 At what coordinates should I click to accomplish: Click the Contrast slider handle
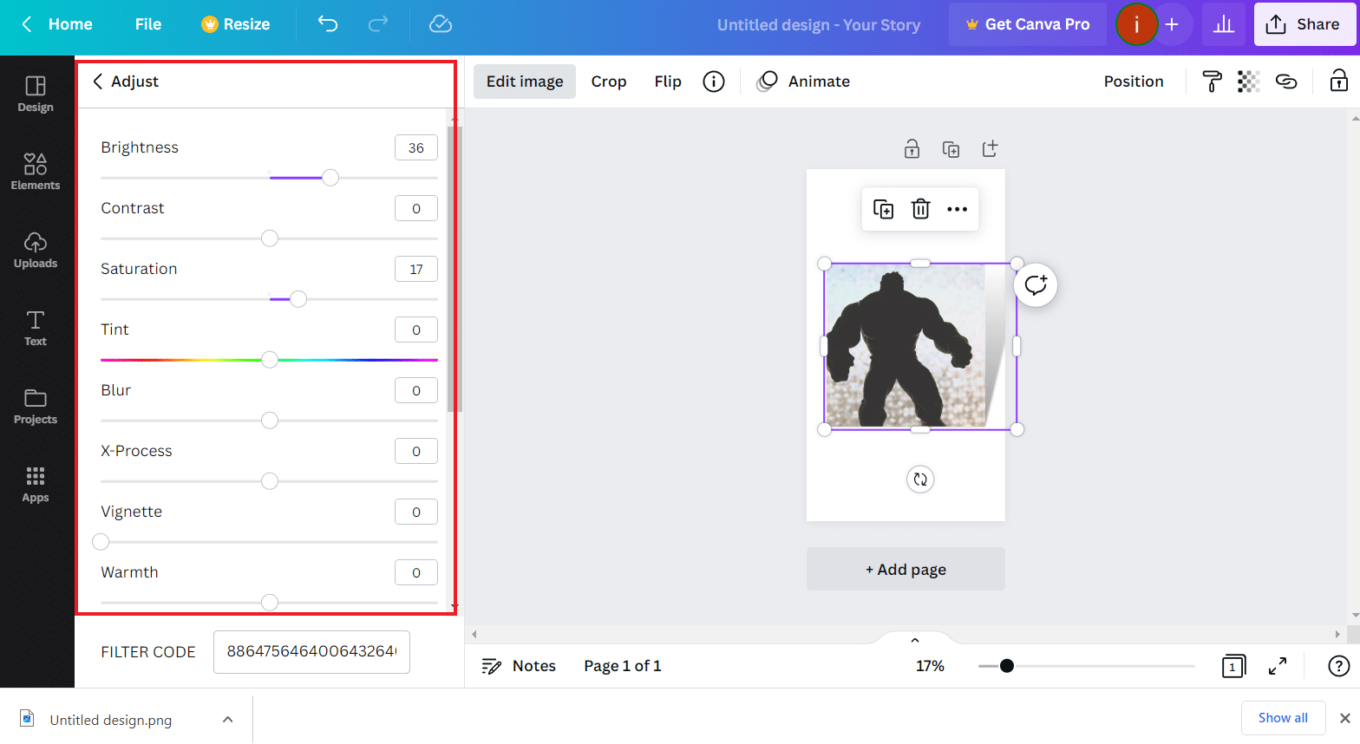coord(270,238)
